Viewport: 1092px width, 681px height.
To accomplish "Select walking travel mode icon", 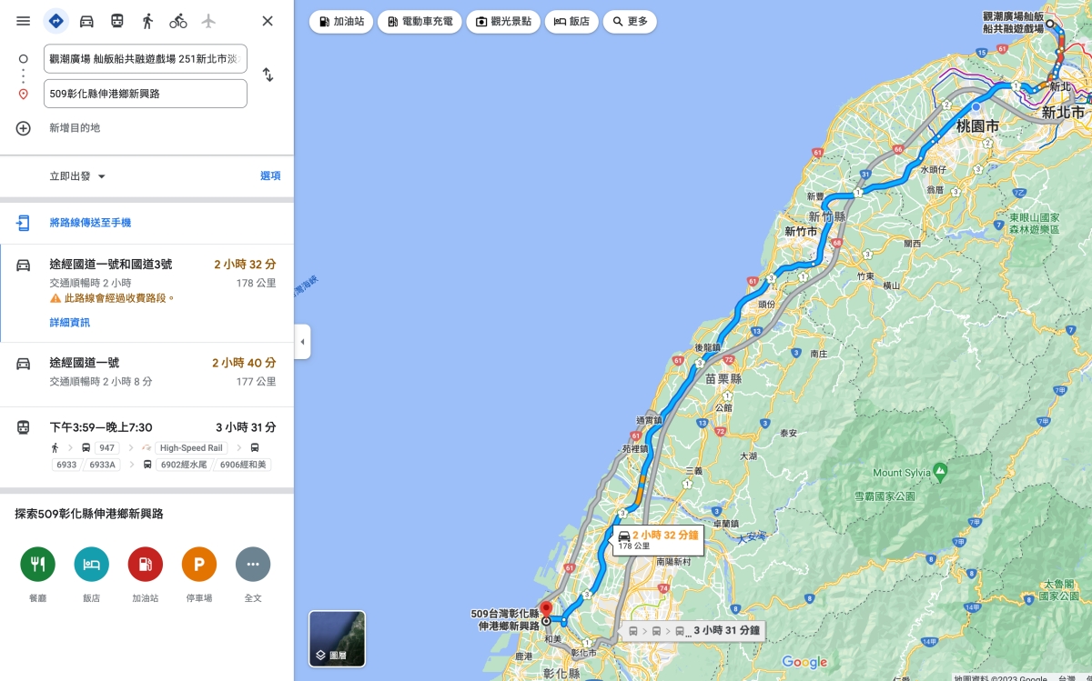I will (147, 21).
